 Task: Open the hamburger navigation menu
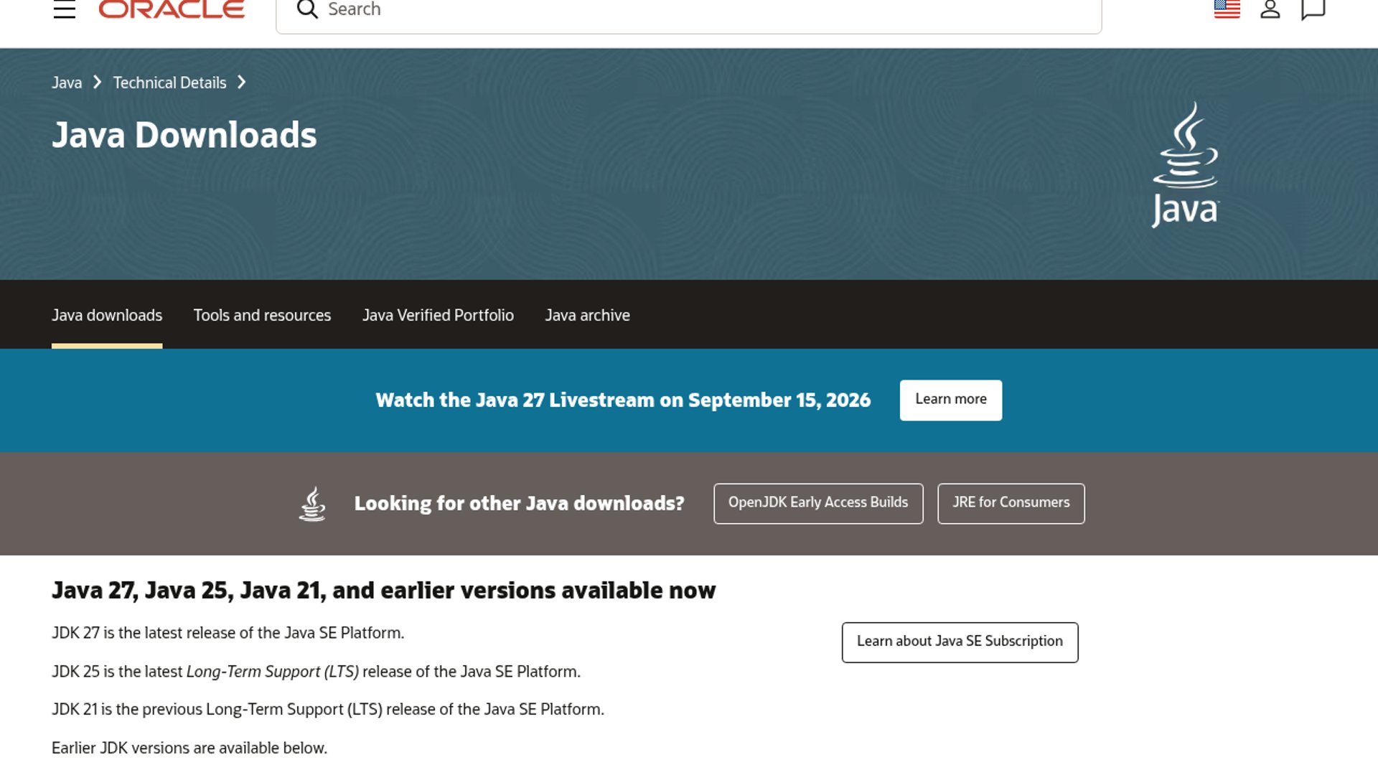pos(65,9)
